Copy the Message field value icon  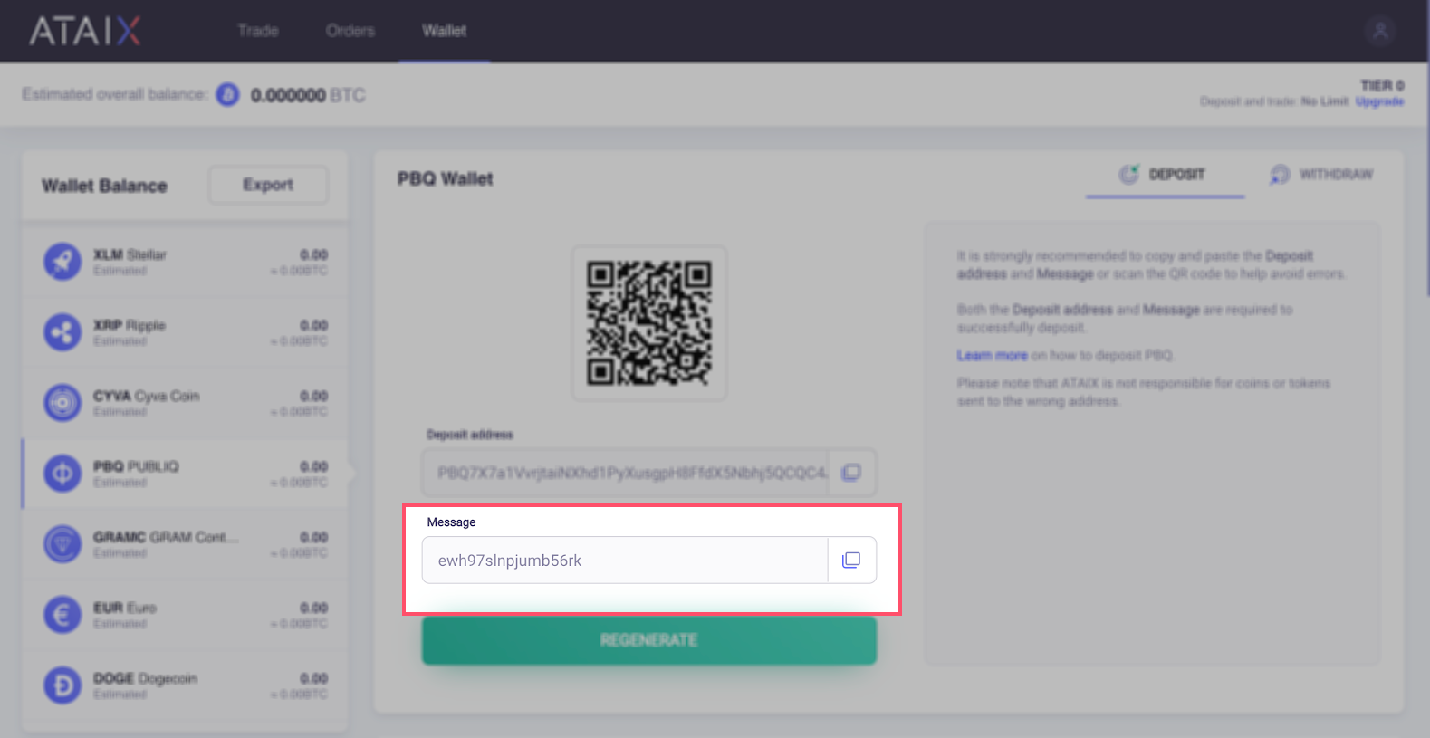point(851,561)
